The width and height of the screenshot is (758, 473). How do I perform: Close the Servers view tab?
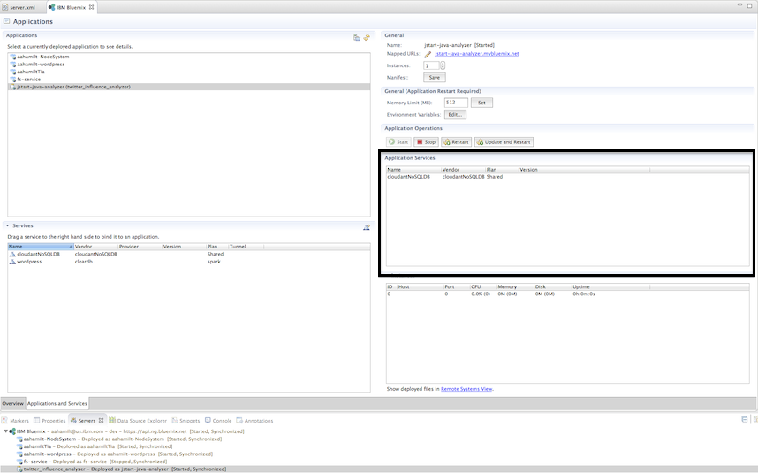point(101,420)
